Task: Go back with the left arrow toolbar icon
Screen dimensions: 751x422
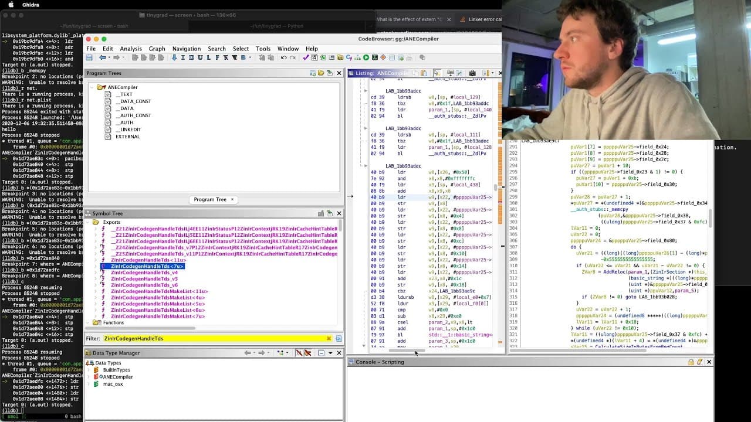Action: point(103,57)
